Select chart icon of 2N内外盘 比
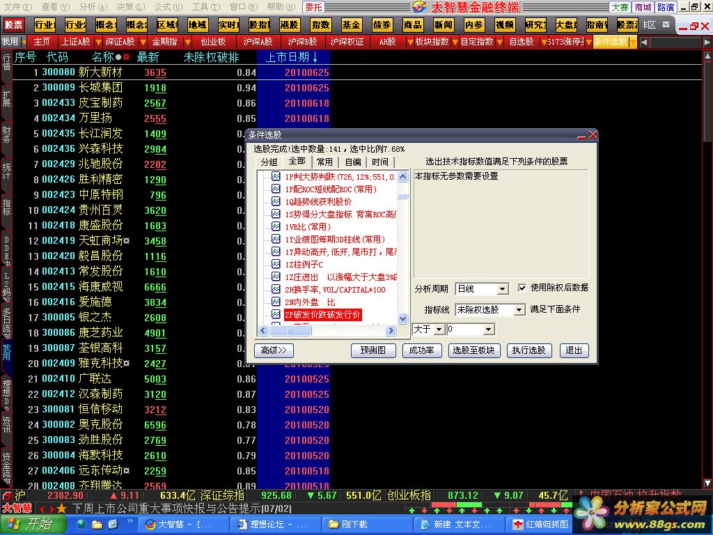This screenshot has height=535, width=713. (276, 302)
